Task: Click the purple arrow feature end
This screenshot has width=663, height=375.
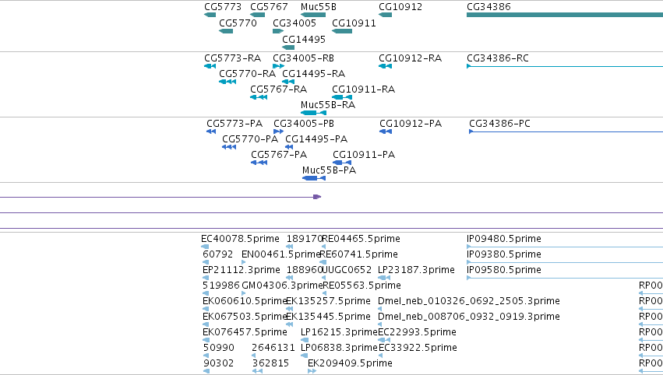Action: pyautogui.click(x=317, y=197)
